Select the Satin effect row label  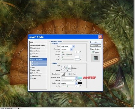point(33,67)
